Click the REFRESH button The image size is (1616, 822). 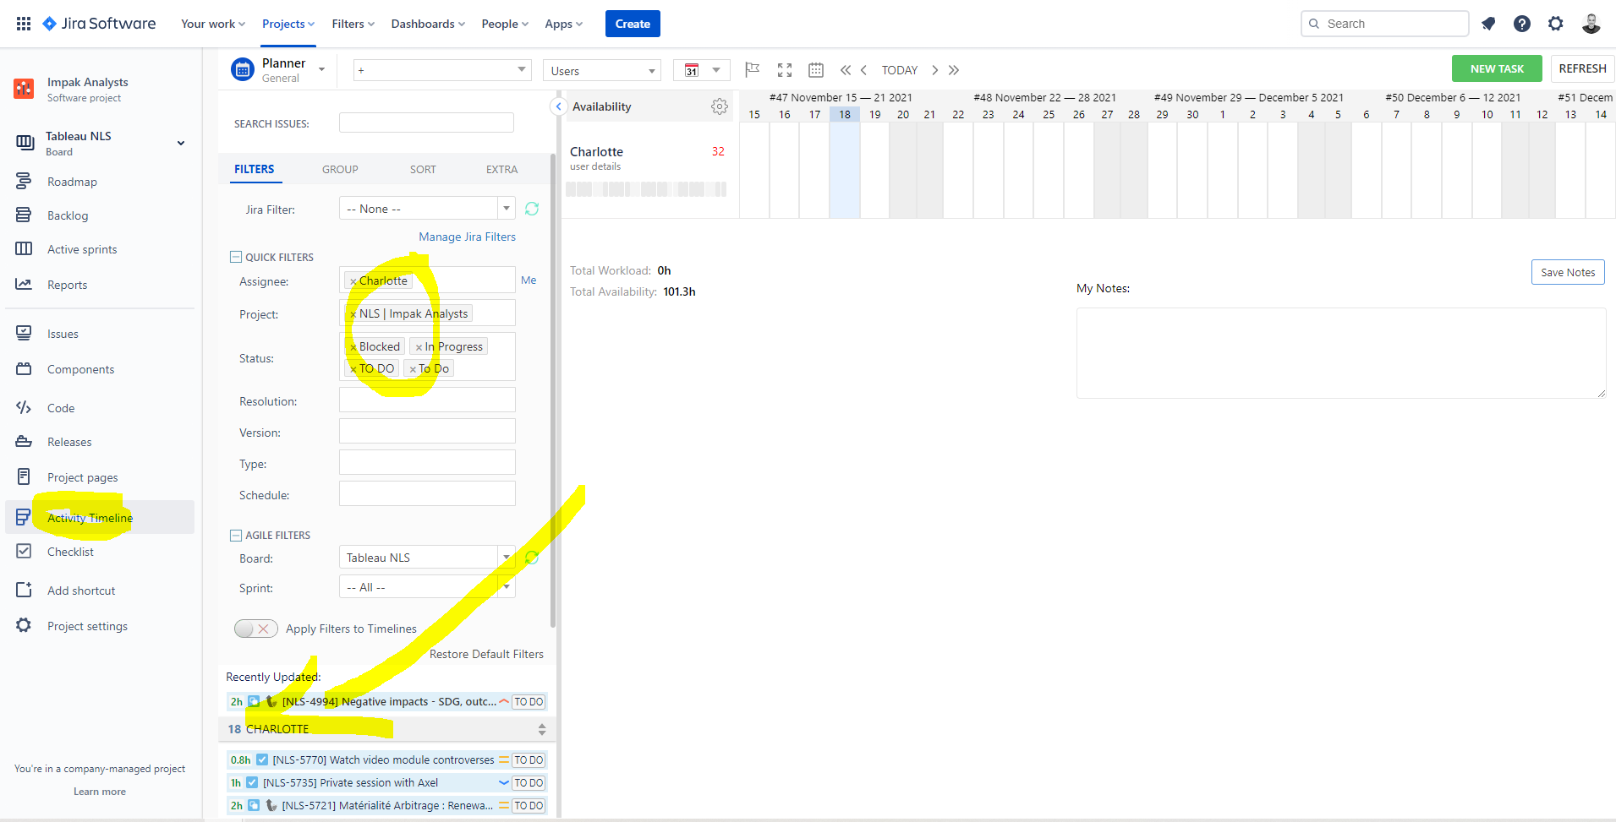click(x=1582, y=68)
